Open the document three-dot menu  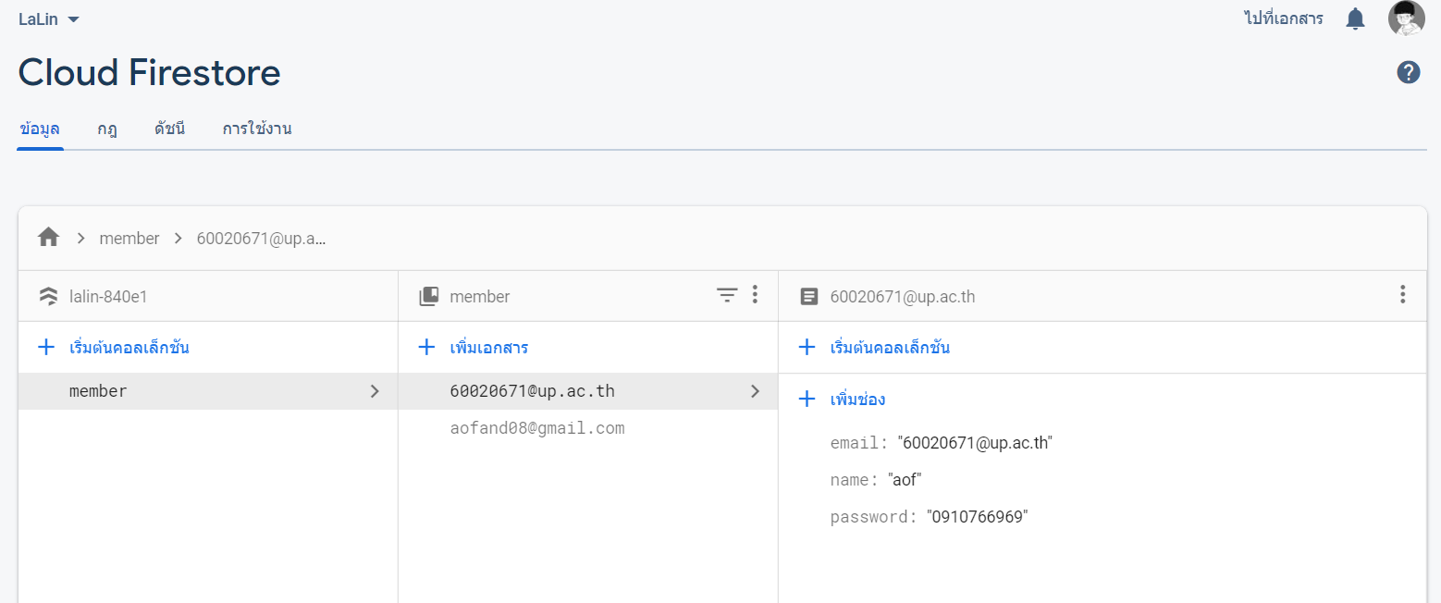pyautogui.click(x=1403, y=295)
